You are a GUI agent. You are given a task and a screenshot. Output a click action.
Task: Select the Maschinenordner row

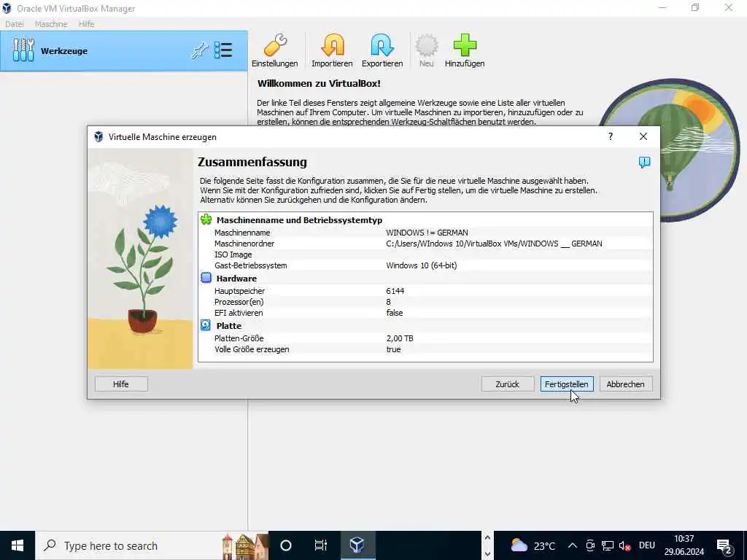(425, 244)
